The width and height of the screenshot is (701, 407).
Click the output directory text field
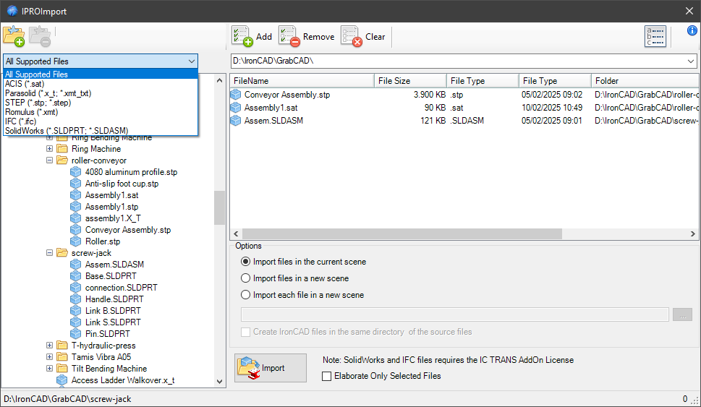(454, 314)
